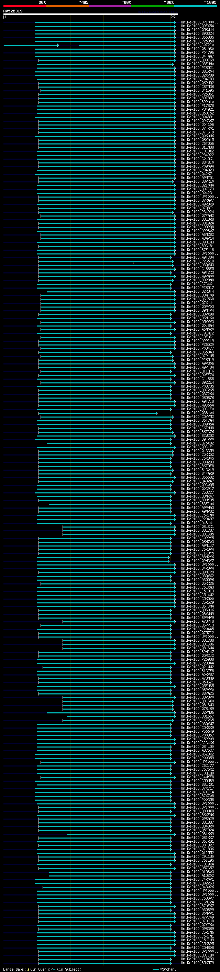Click the red 20% identity color segment
The width and height of the screenshot is (220, 972).
click(x=24, y=6)
